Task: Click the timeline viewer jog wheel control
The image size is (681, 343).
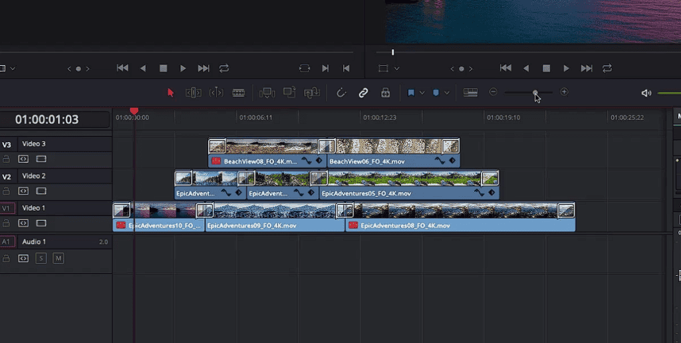Action: [x=462, y=68]
